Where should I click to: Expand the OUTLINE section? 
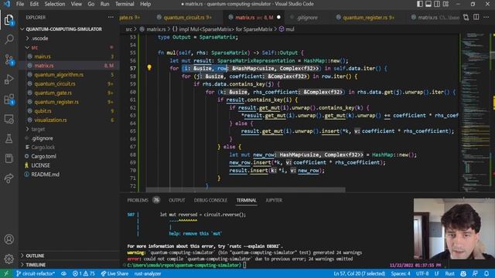35,256
